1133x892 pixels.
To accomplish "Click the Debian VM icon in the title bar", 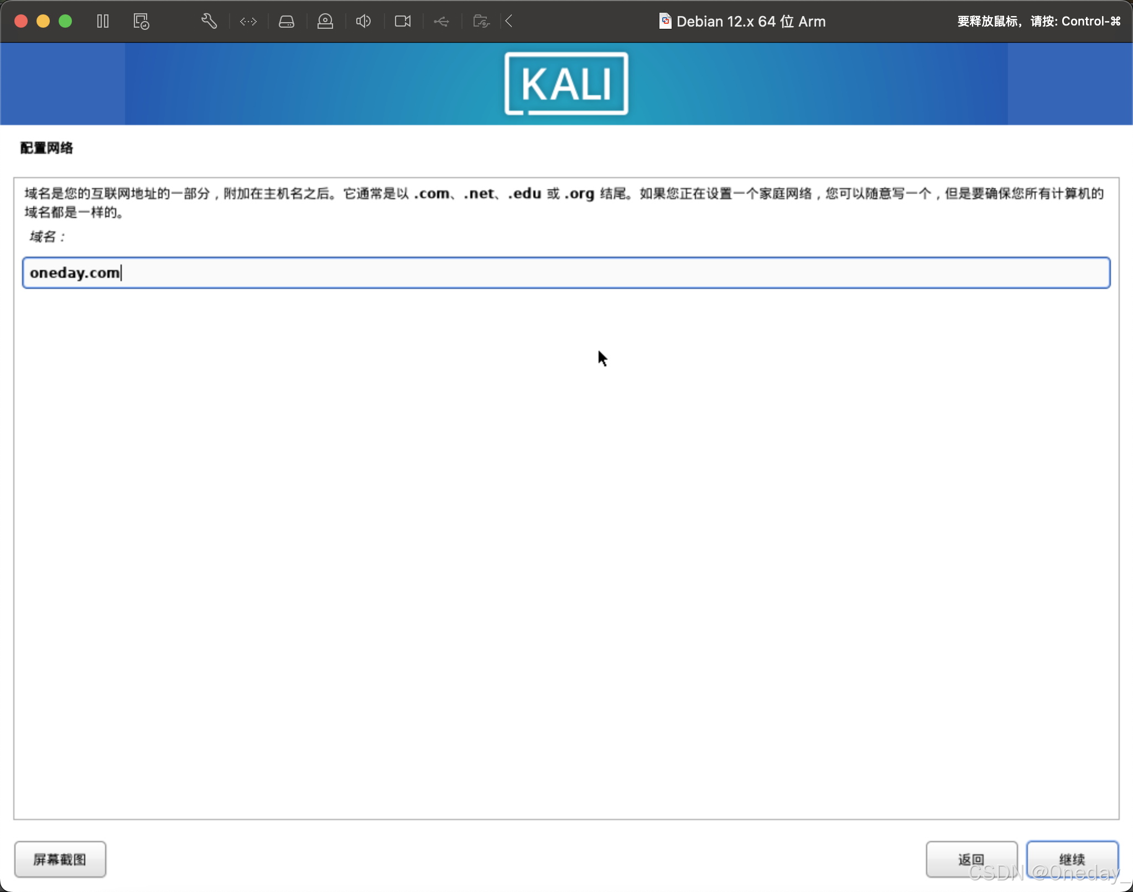I will (665, 21).
